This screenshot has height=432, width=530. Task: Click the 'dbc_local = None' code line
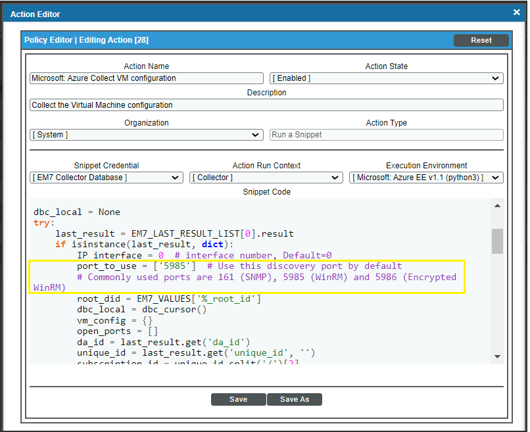click(77, 212)
